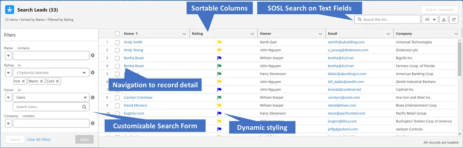Sort by the Company column header
This screenshot has width=463, height=148.
(x=404, y=34)
